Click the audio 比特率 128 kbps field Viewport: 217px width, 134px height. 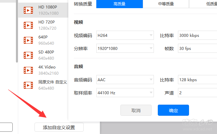pos(197,80)
